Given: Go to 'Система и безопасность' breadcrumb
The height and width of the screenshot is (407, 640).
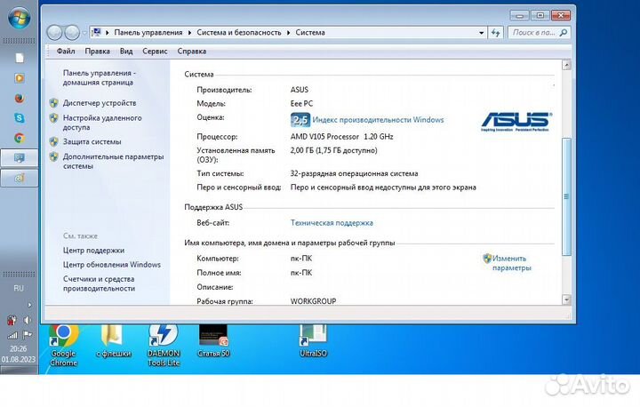Looking at the screenshot, I should [239, 33].
